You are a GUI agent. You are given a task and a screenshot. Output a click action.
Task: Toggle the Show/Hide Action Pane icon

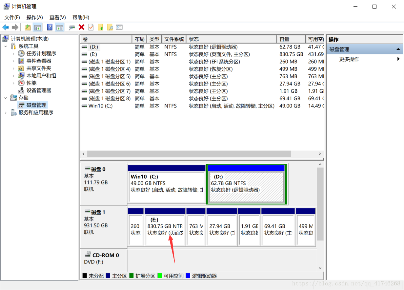click(59, 27)
